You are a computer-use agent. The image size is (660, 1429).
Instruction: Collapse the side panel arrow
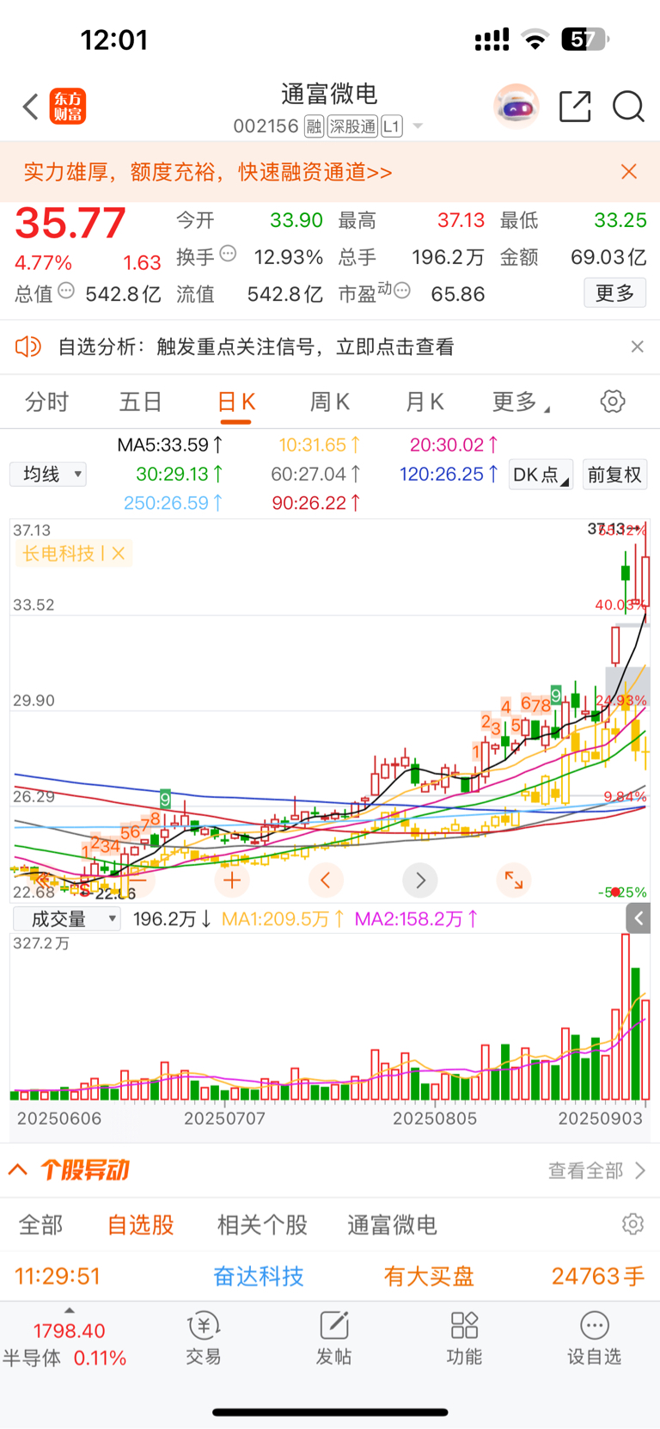(x=638, y=918)
